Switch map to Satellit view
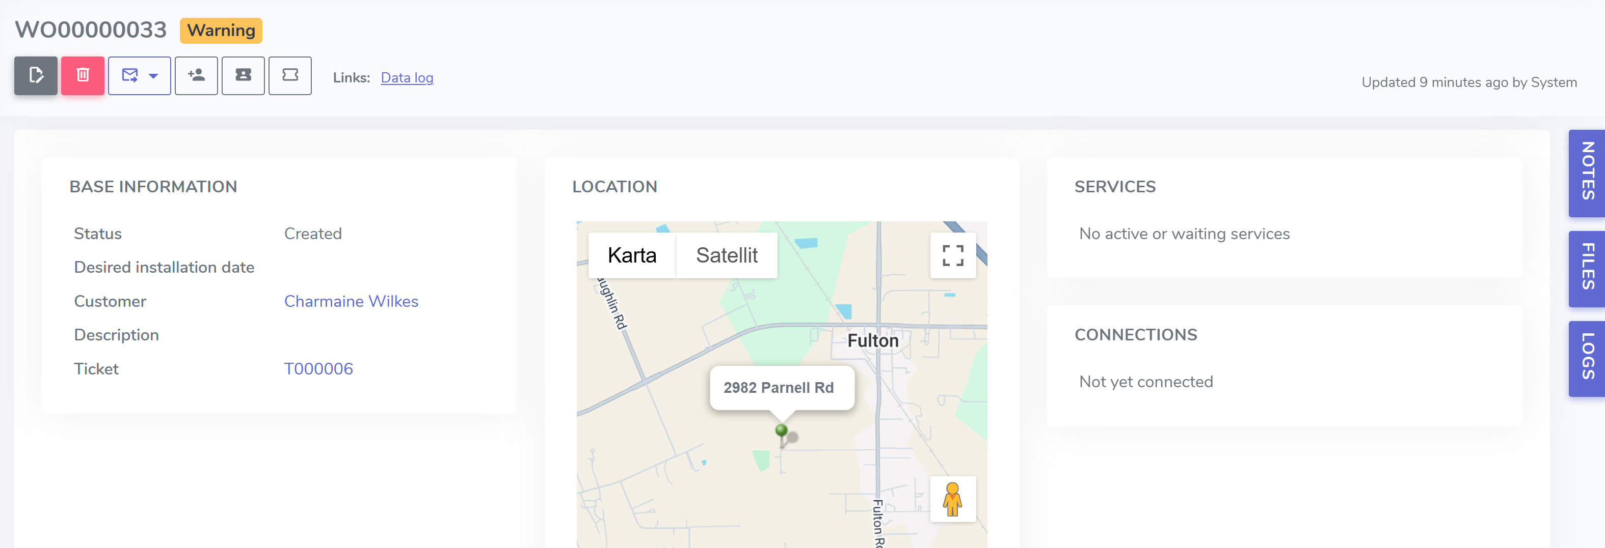This screenshot has height=548, width=1605. (x=727, y=255)
